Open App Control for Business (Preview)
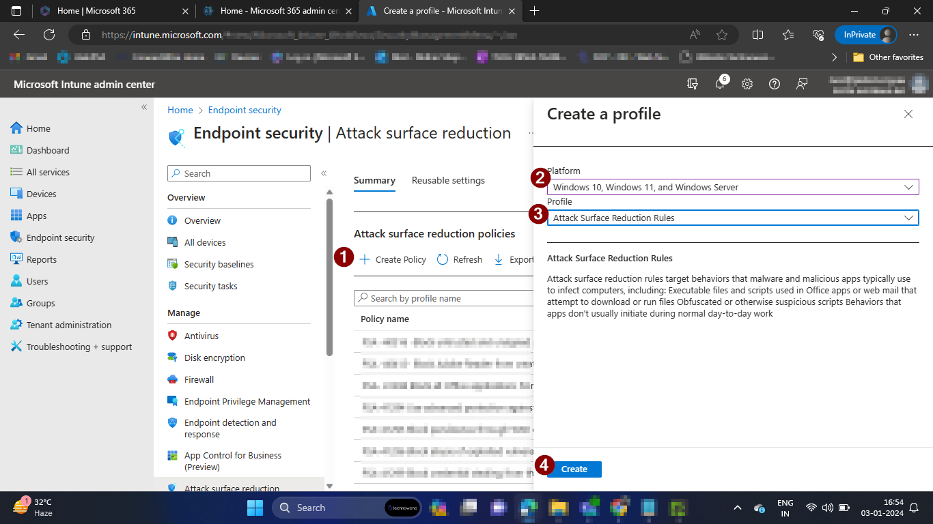The image size is (933, 524). [x=225, y=461]
